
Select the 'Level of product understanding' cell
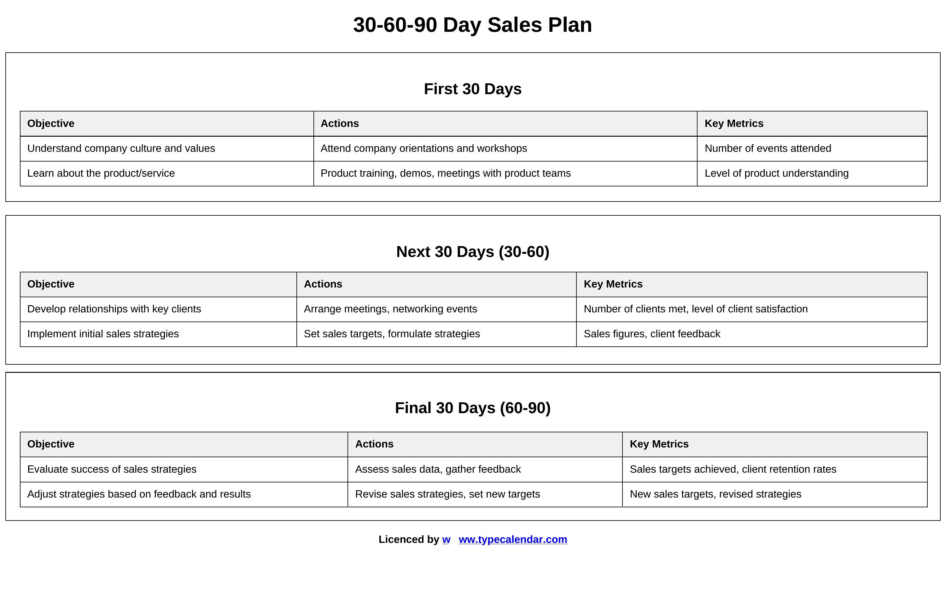[x=812, y=174]
